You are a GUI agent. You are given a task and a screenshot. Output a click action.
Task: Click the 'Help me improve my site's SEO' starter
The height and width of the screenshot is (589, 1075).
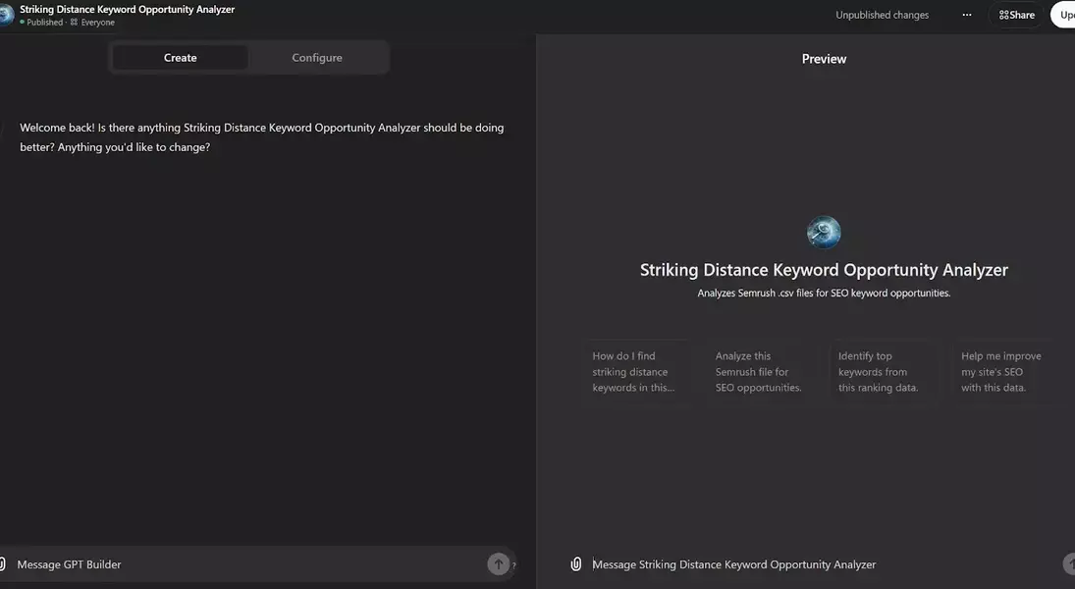pyautogui.click(x=1003, y=372)
